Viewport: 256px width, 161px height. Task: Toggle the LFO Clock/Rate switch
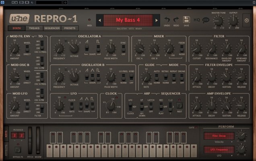72,106
